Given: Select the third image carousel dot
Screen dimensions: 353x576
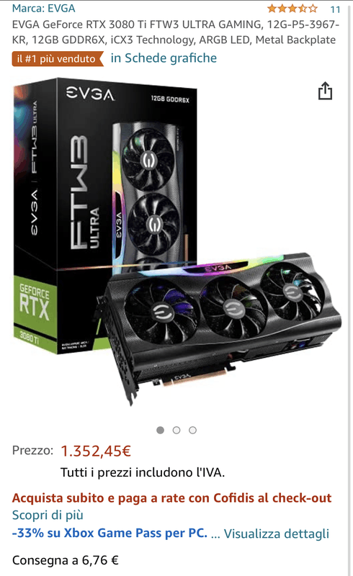Looking at the screenshot, I should (192, 430).
